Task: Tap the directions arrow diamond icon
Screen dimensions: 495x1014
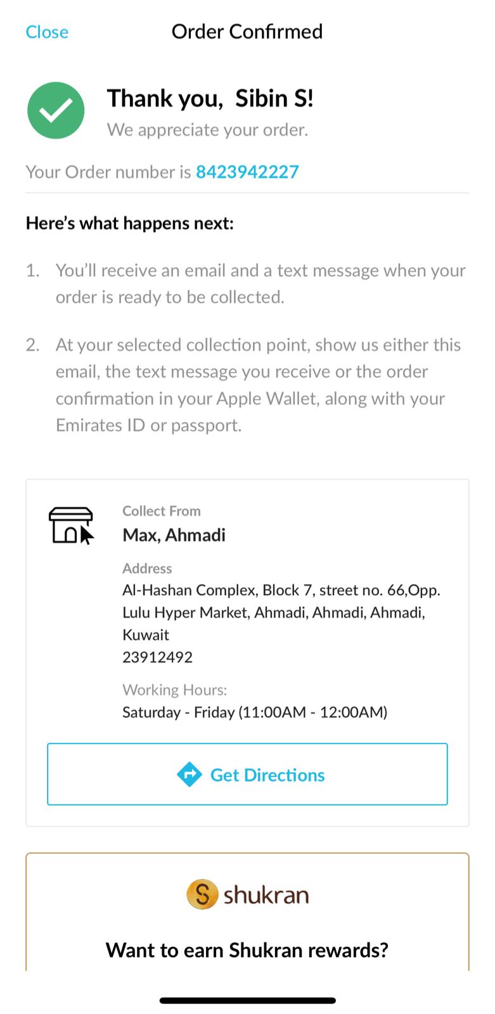Action: [x=189, y=774]
